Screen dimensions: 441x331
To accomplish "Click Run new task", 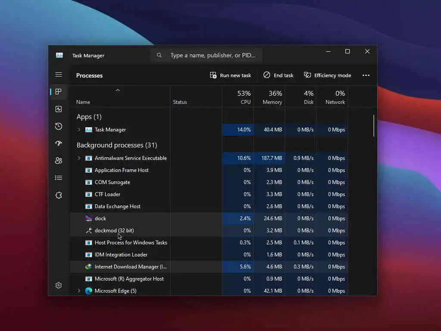I will pyautogui.click(x=230, y=75).
